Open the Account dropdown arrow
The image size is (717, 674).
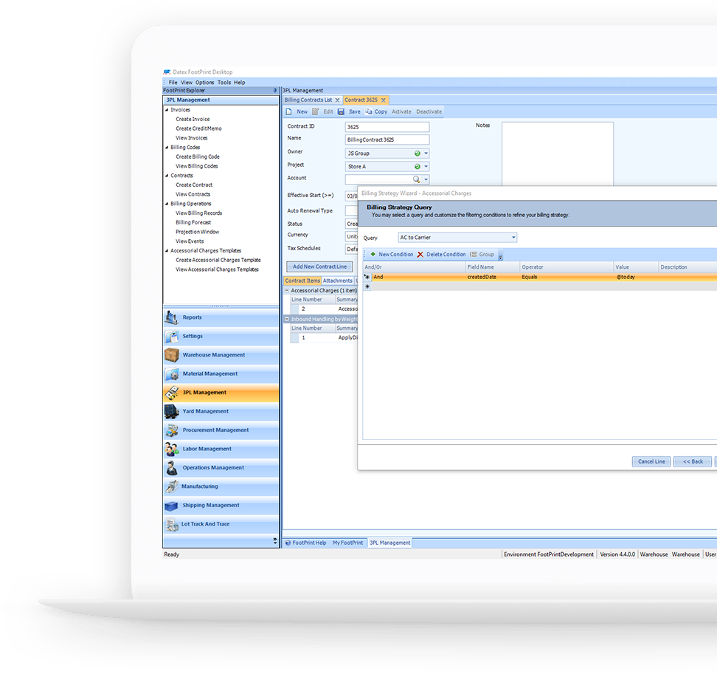click(x=426, y=180)
